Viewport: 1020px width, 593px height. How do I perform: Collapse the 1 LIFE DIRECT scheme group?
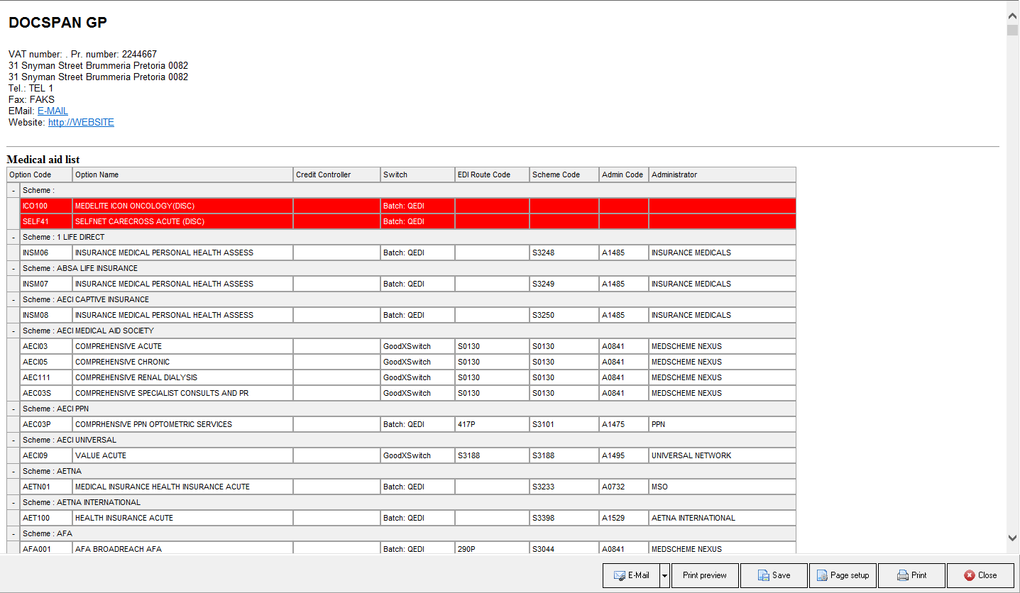coord(13,237)
